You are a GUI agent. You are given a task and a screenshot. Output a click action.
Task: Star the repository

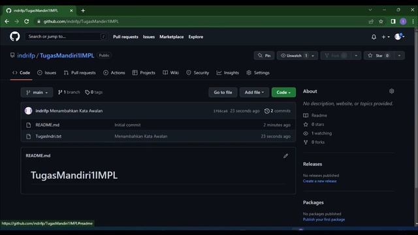pos(379,55)
